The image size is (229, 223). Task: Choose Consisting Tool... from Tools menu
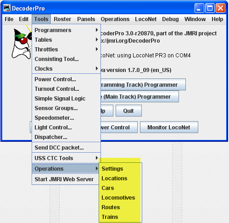66,59
